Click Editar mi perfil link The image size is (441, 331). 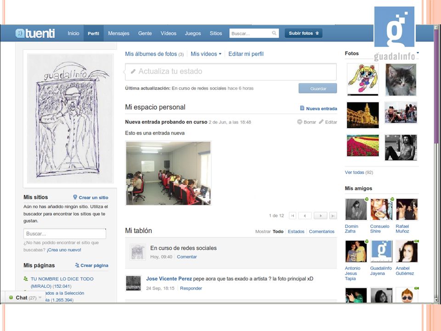pos(246,54)
